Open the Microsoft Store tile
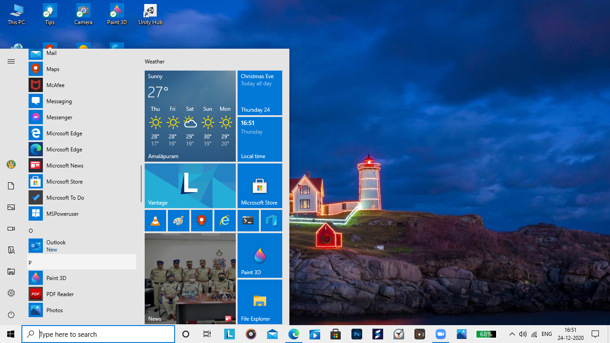The image size is (610, 343). [x=260, y=186]
